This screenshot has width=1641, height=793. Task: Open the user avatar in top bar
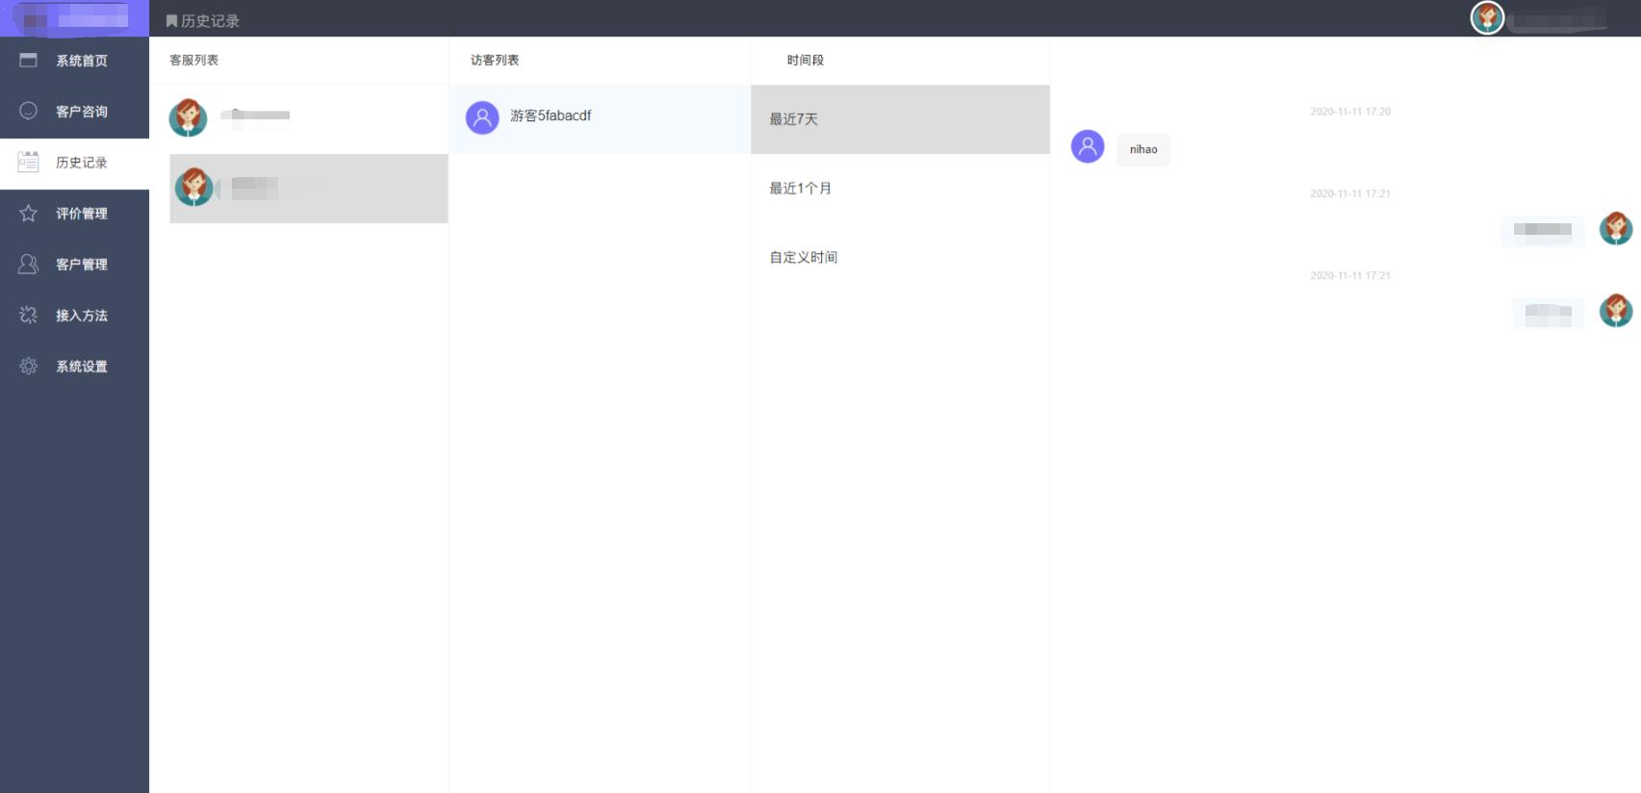[1487, 17]
